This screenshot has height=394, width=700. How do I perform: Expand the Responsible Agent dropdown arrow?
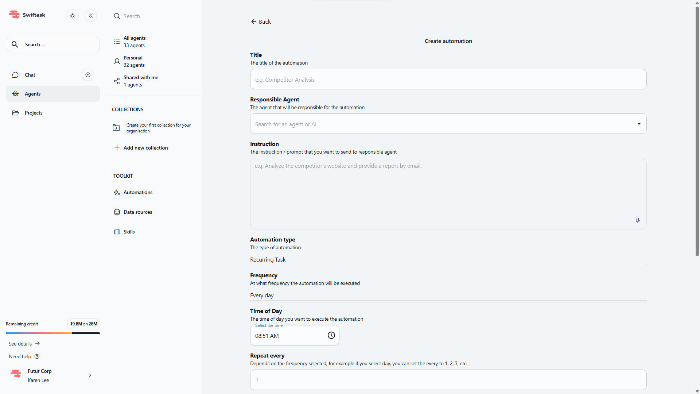(639, 124)
